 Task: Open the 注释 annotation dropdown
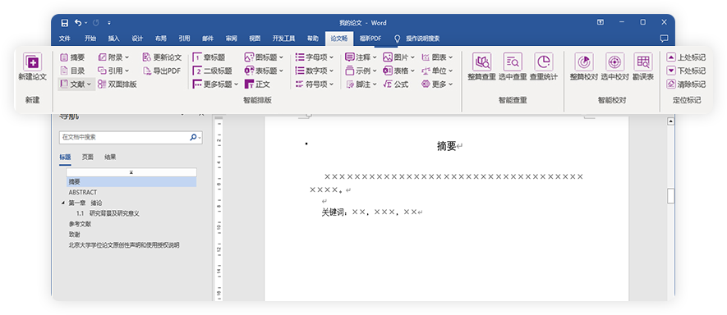(x=361, y=57)
